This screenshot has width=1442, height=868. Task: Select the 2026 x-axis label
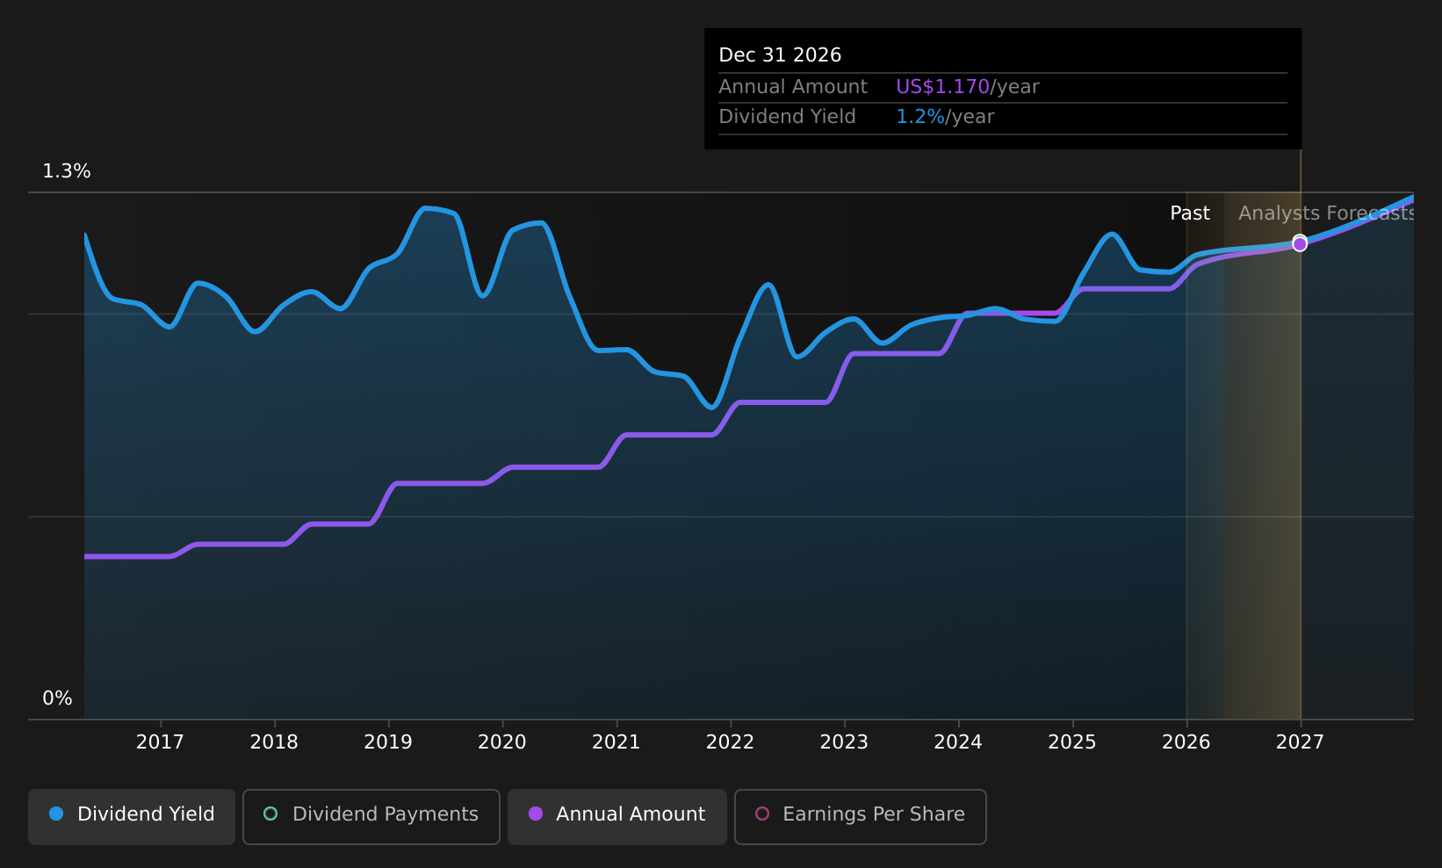point(1186,742)
